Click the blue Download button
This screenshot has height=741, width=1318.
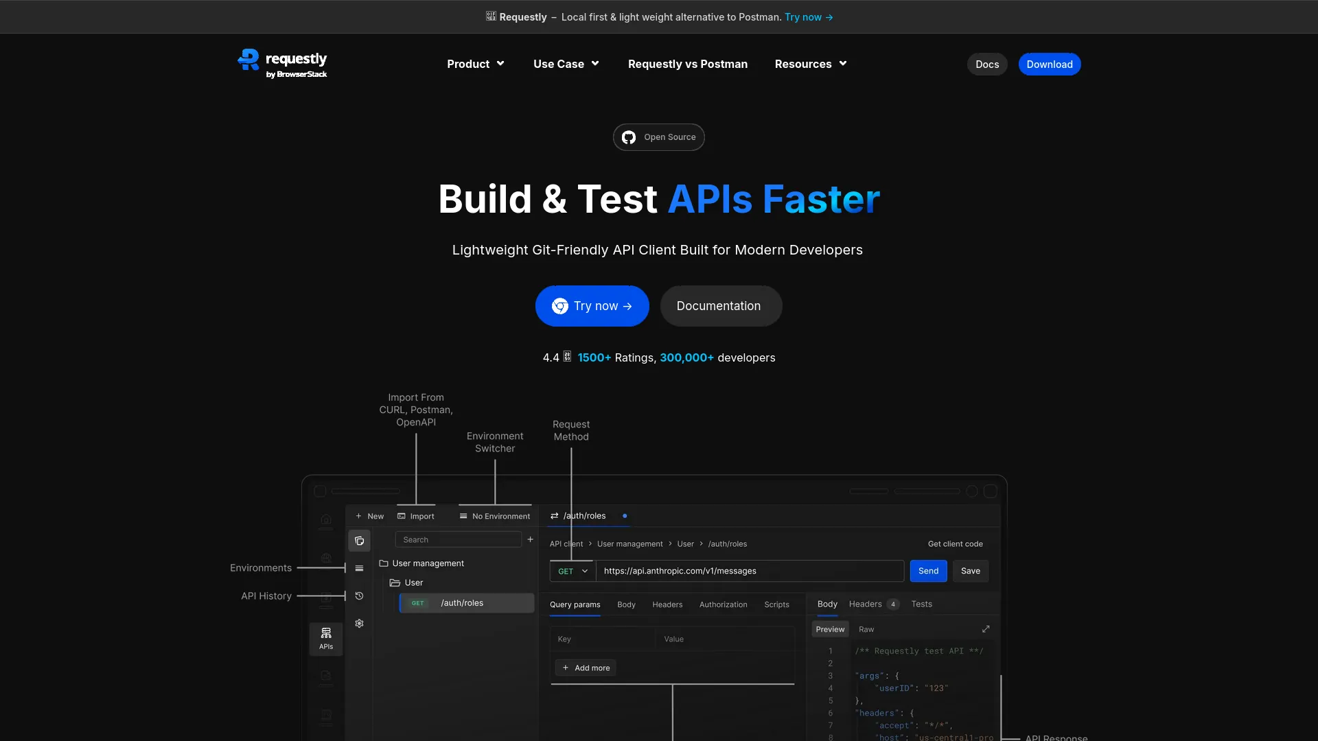[x=1050, y=64]
